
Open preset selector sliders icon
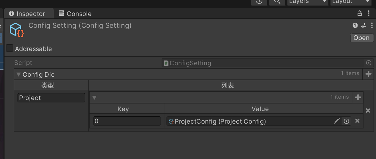[x=364, y=25]
